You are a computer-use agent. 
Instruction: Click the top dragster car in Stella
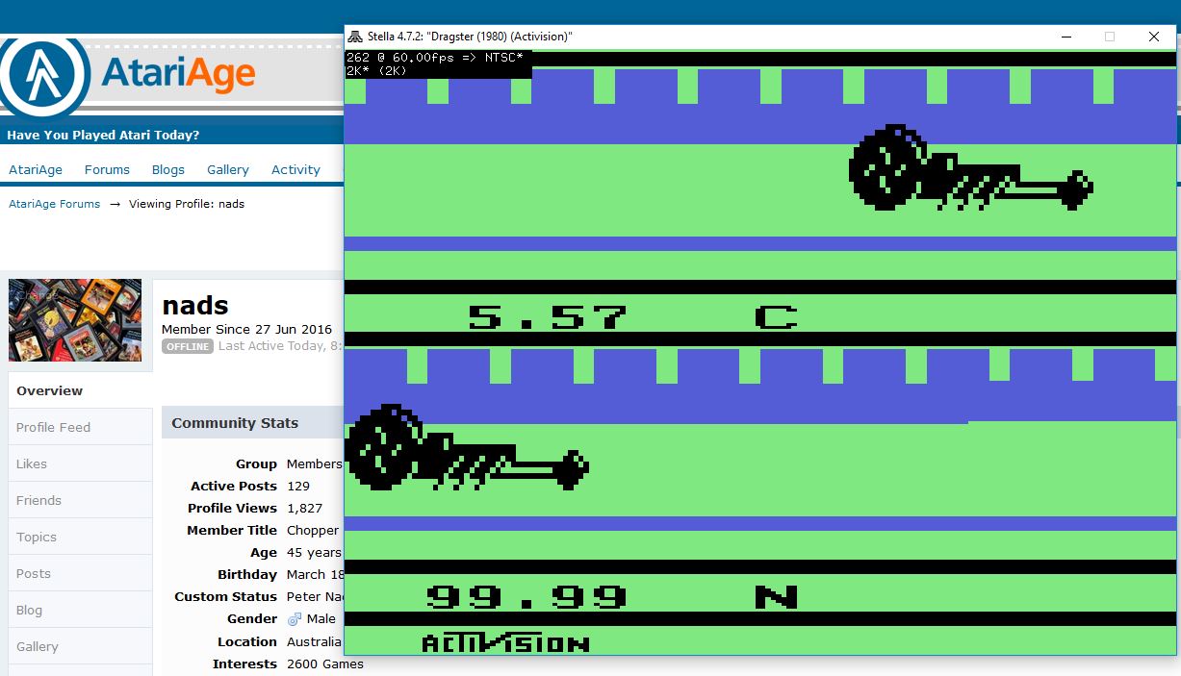coord(970,167)
